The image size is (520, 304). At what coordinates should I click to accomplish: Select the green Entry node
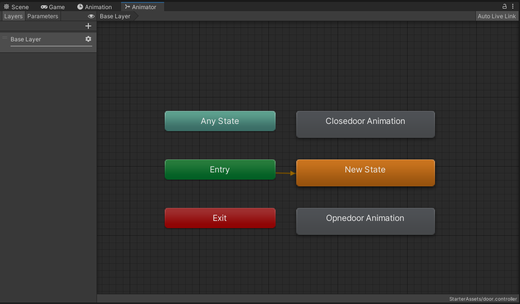[x=220, y=170]
